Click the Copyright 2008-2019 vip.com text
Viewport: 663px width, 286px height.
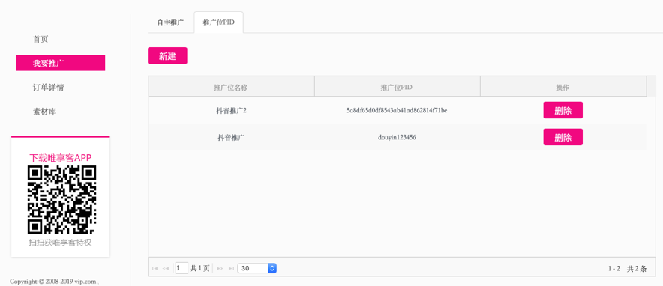pyautogui.click(x=54, y=282)
